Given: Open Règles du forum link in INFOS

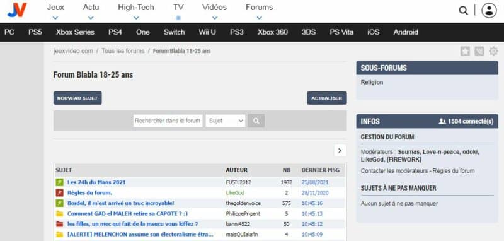Looking at the screenshot, I should [454, 171].
